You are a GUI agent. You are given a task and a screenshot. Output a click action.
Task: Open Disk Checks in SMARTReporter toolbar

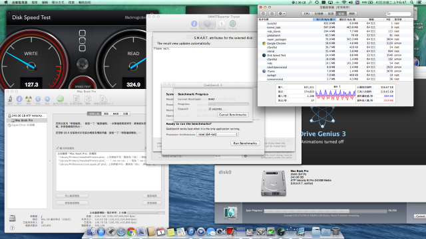[207, 25]
